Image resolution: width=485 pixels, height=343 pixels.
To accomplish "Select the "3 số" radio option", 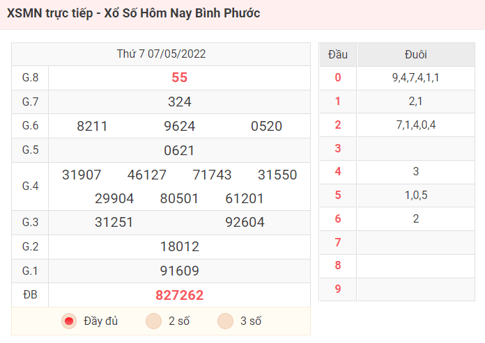I will (x=226, y=321).
